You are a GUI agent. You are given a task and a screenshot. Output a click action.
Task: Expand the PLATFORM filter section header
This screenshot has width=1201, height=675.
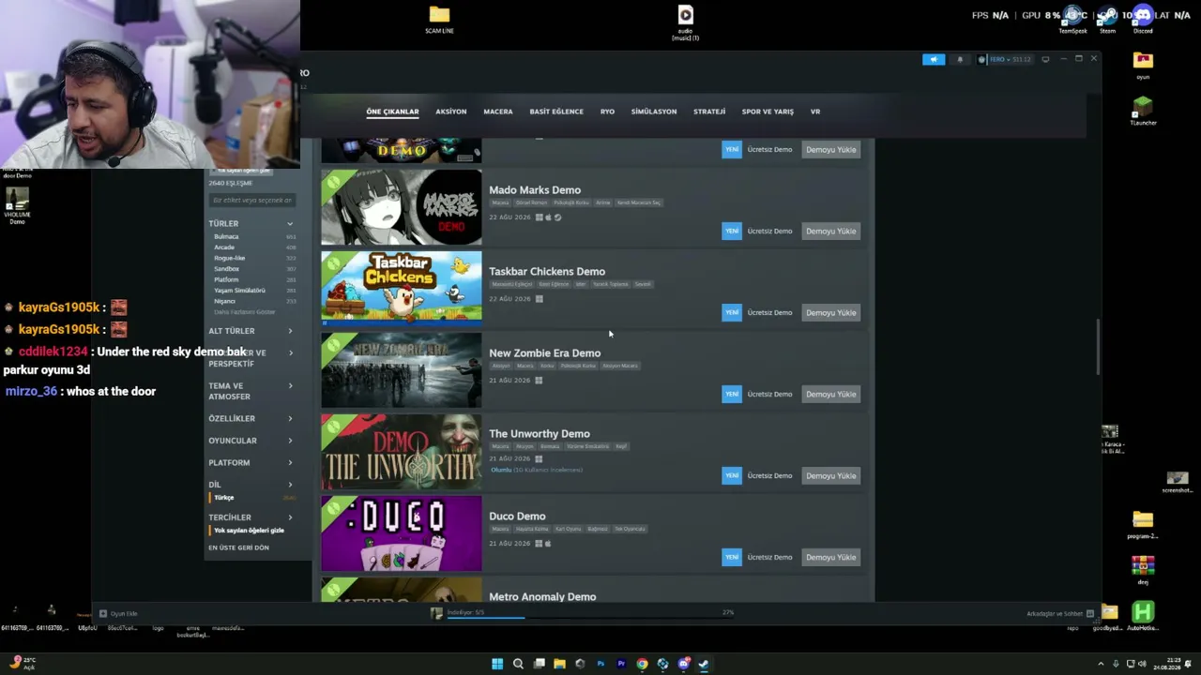point(251,463)
